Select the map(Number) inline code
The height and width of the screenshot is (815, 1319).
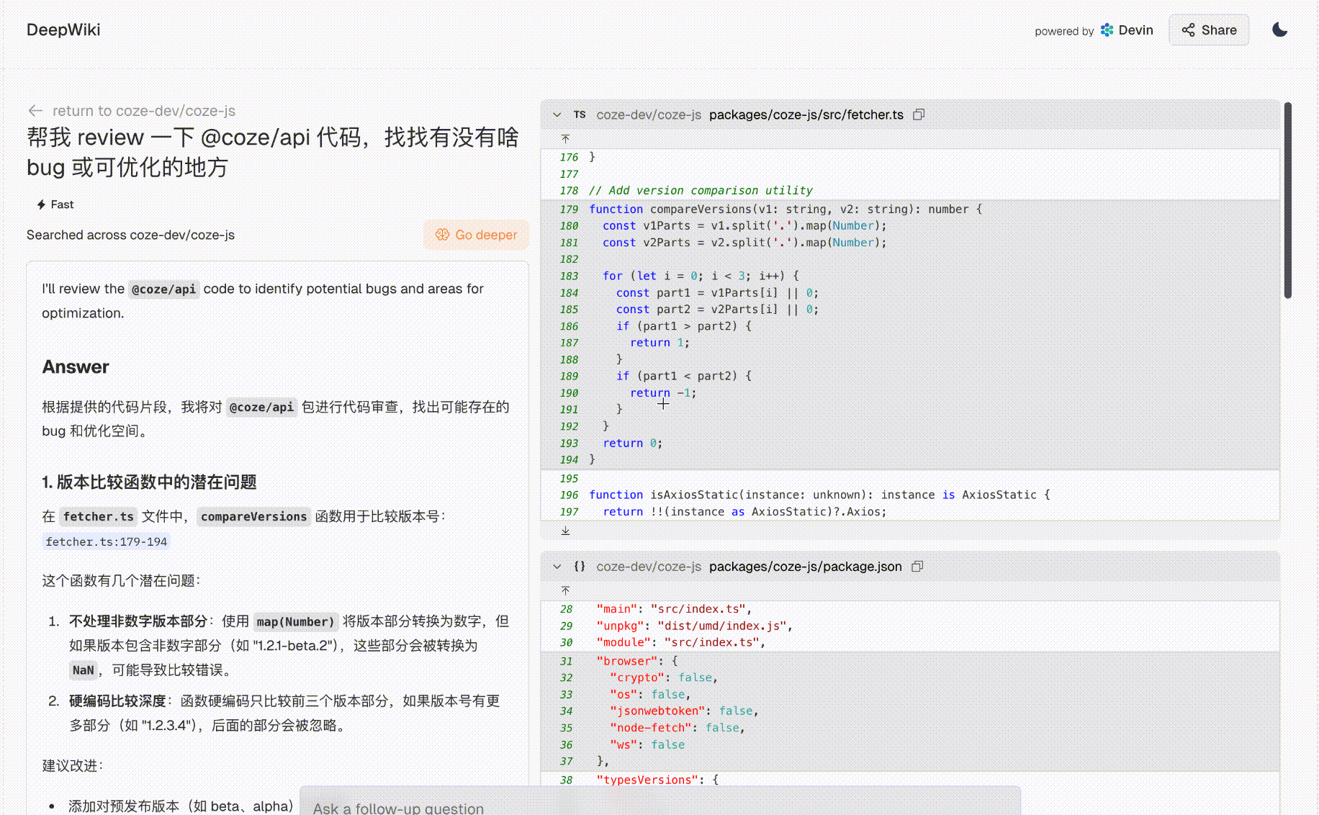tap(296, 621)
